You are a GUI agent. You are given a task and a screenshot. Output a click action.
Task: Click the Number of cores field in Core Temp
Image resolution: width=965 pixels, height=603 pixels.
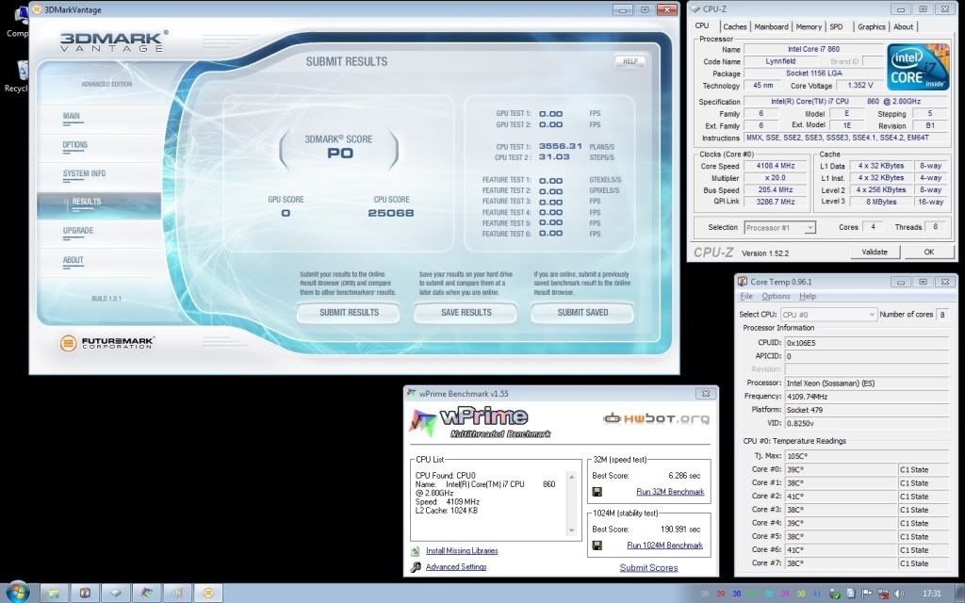(x=942, y=315)
